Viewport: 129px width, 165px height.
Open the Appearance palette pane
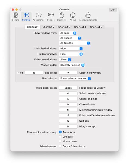pyautogui.click(x=39, y=17)
